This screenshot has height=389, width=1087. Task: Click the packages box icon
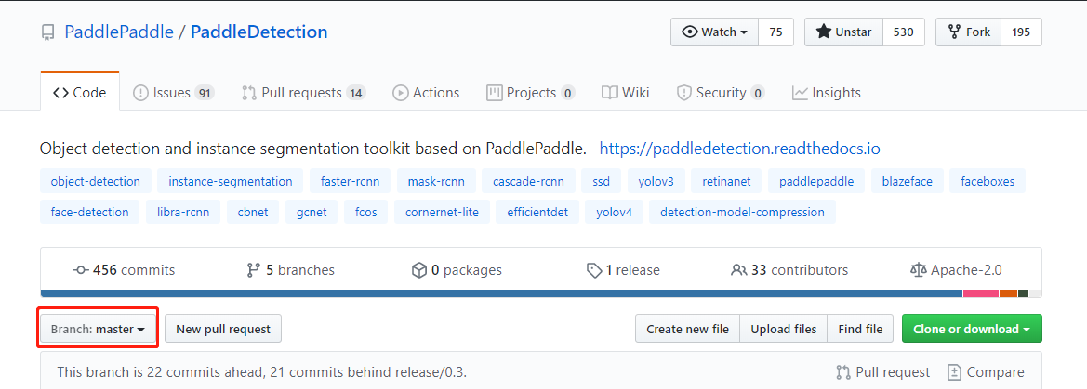coord(418,270)
